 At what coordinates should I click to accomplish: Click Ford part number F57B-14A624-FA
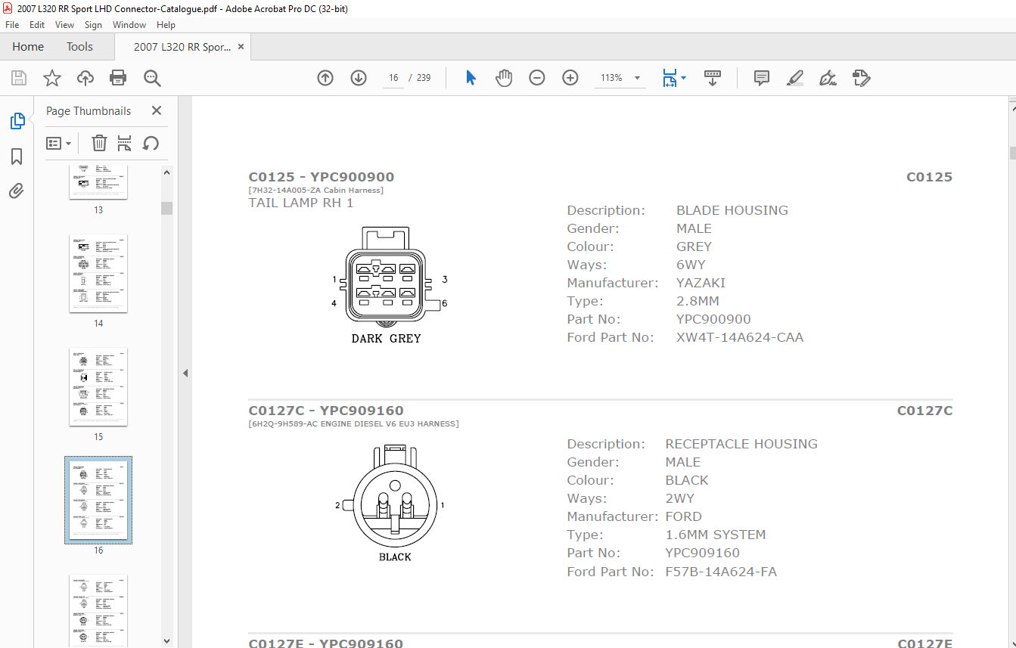pos(721,572)
